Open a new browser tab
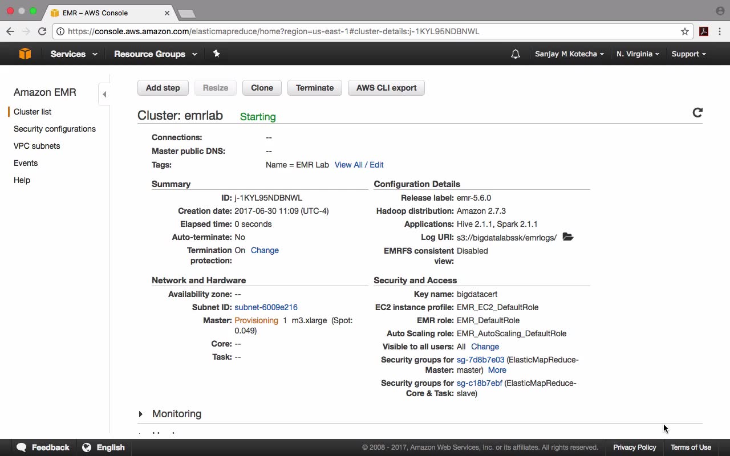The width and height of the screenshot is (730, 456). coord(186,13)
